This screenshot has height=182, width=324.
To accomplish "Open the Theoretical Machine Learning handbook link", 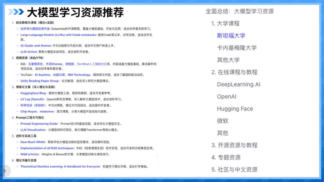I will [60, 166].
